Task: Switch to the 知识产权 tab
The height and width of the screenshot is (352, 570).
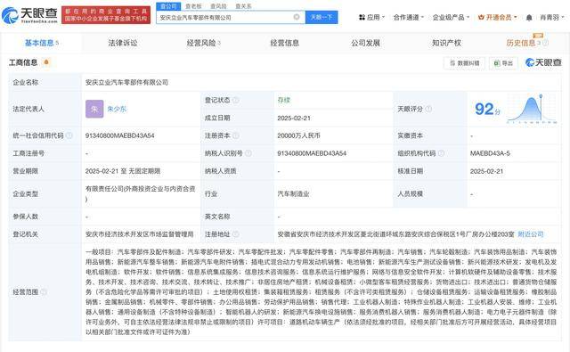Action: click(447, 43)
